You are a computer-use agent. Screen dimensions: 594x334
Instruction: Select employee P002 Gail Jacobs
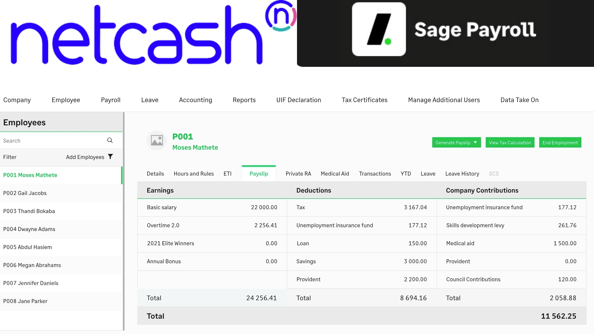(x=25, y=193)
